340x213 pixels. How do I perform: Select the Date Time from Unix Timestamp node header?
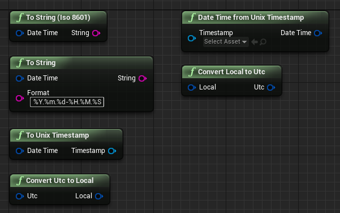click(x=255, y=18)
